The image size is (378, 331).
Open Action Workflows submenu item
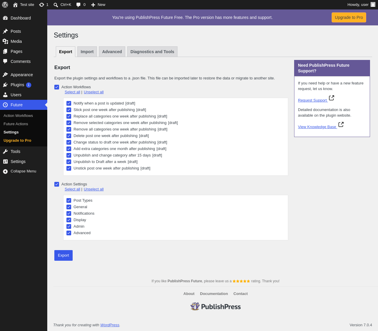18,116
